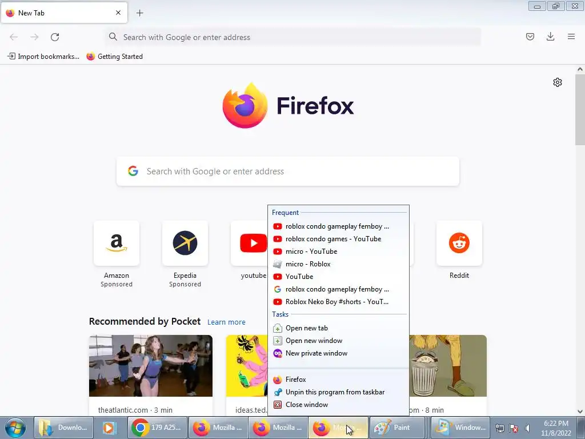
Task: Click the volume speaker tray icon
Action: coord(527,428)
